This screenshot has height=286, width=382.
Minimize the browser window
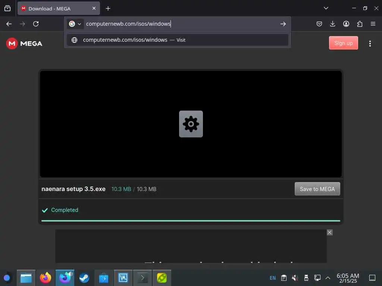pos(354,8)
